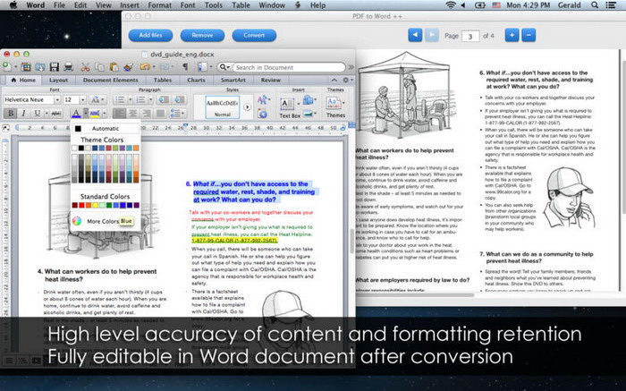
Task: Click the Themes icon in the ribbon
Action: coord(333,104)
